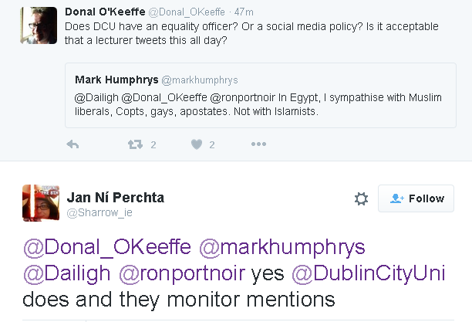The image size is (472, 322).
Task: Click @Donal_OKeeffe mention in reply text
Action: pos(108,247)
